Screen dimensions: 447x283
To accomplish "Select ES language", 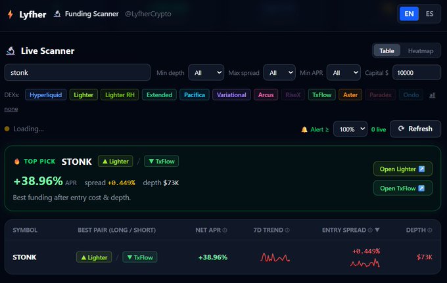I will 430,14.
